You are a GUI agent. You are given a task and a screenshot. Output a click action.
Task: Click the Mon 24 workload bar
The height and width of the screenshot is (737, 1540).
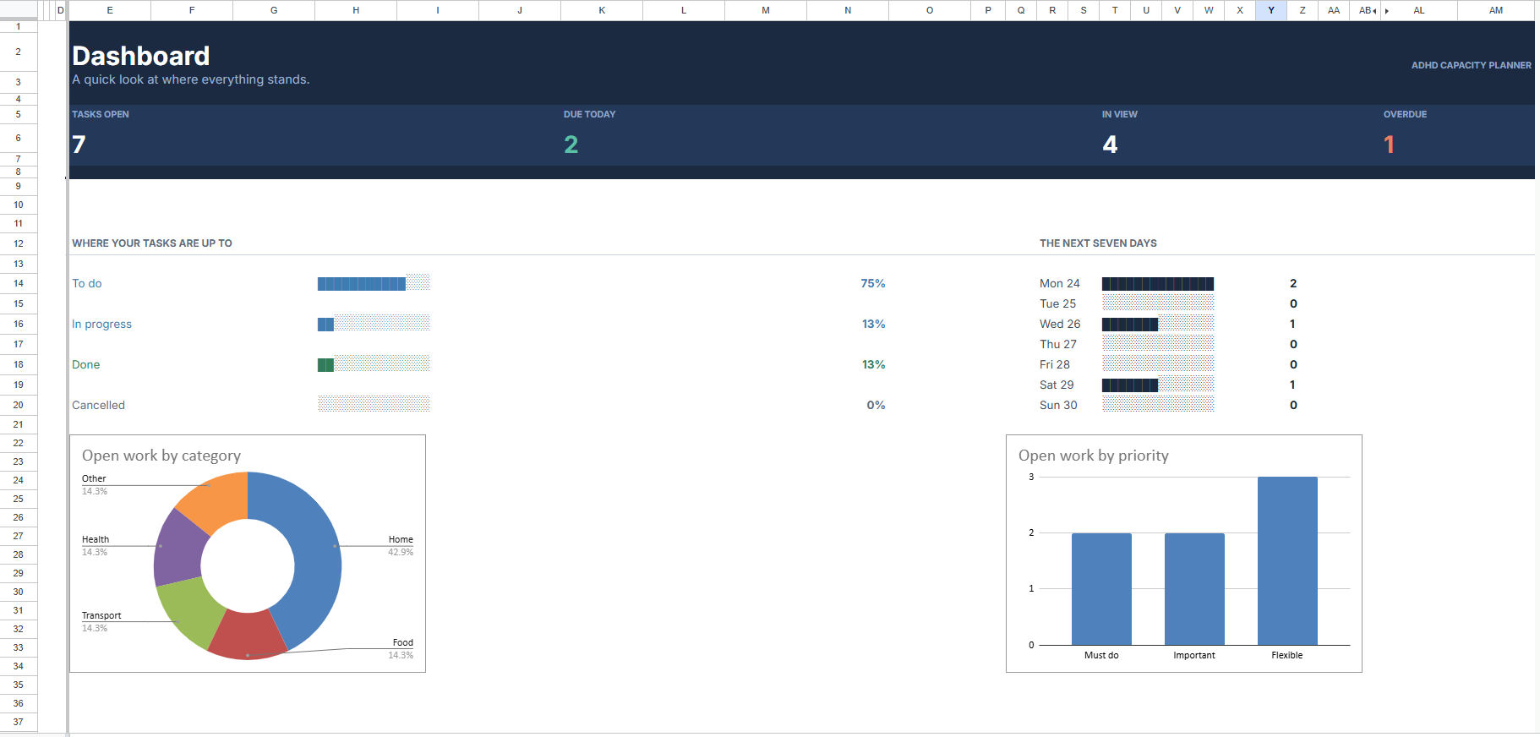pos(1158,284)
